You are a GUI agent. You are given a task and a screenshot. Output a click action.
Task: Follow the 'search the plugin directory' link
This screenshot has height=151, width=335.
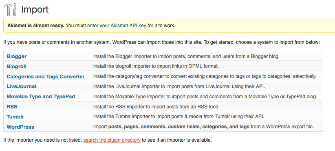point(112,140)
